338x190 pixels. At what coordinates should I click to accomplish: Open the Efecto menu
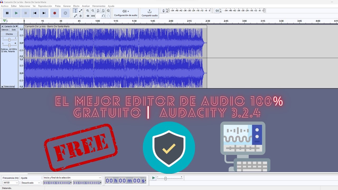coord(76,6)
